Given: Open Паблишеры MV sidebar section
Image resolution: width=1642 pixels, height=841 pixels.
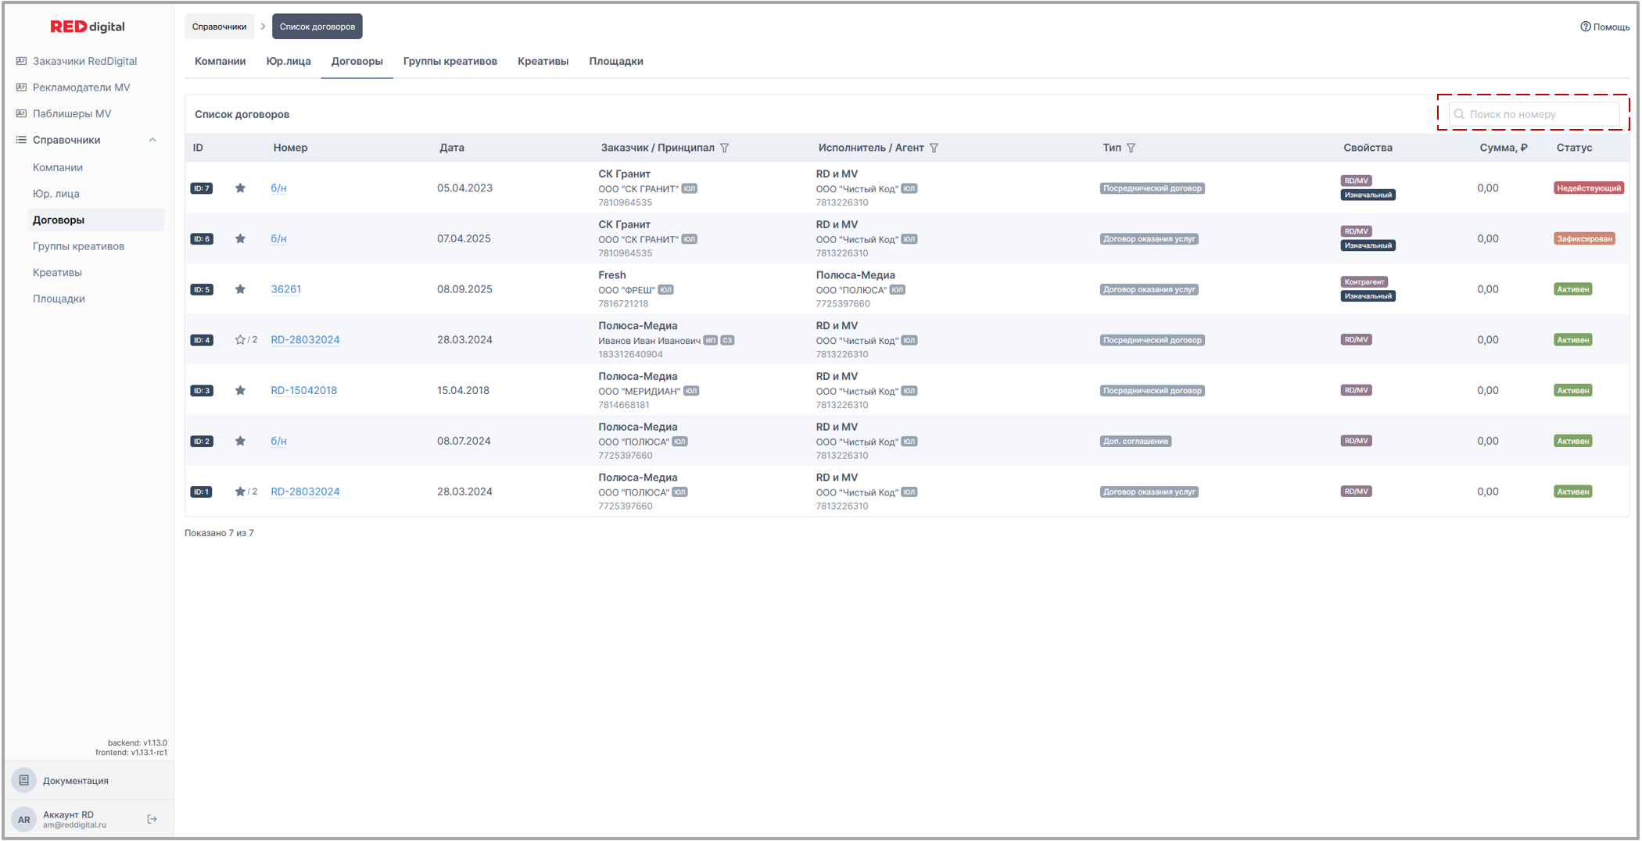Looking at the screenshot, I should point(72,113).
